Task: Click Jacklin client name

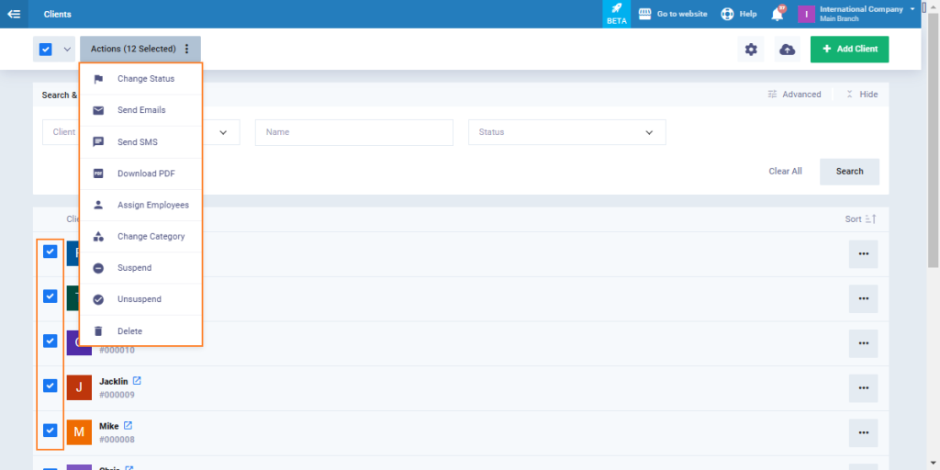Action: click(x=113, y=382)
